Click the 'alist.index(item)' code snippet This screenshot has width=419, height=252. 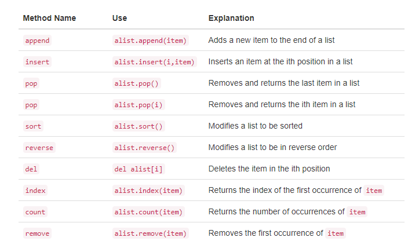coord(148,191)
